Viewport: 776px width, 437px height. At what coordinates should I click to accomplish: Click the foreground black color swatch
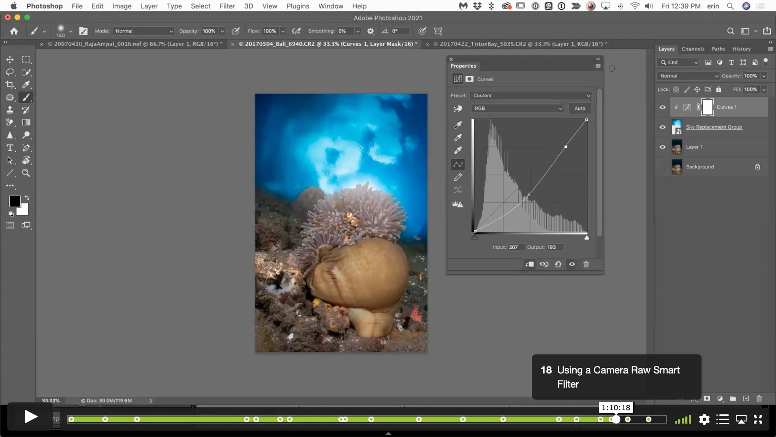point(14,201)
